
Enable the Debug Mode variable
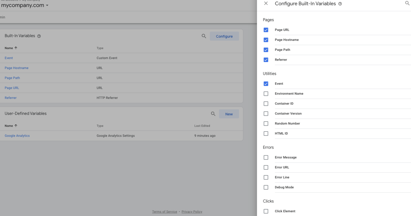[x=266, y=187]
